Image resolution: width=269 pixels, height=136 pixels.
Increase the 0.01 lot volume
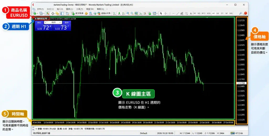[60, 23]
